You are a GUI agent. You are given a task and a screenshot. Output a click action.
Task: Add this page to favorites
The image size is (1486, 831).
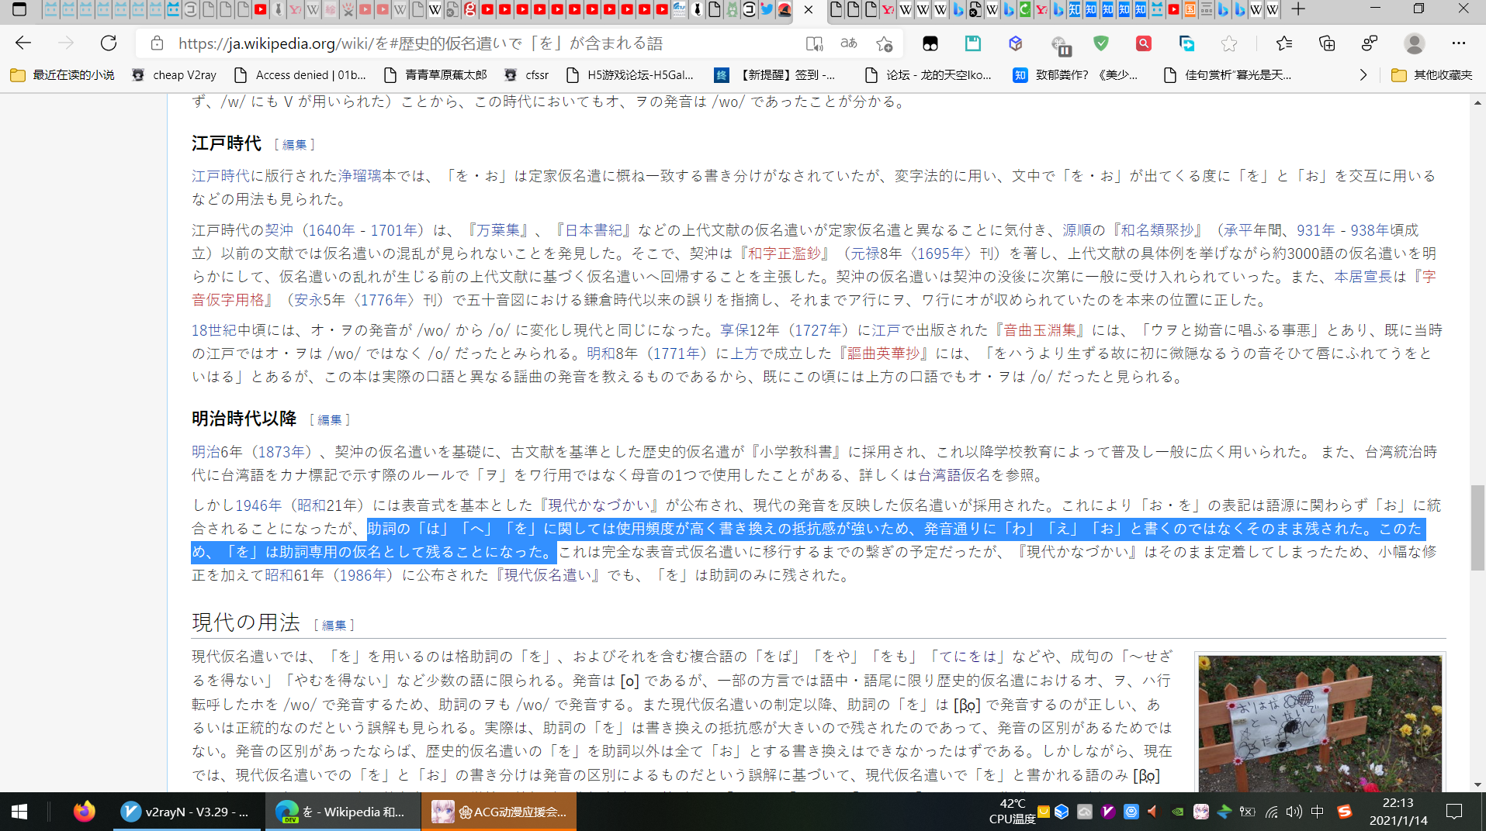(x=885, y=43)
